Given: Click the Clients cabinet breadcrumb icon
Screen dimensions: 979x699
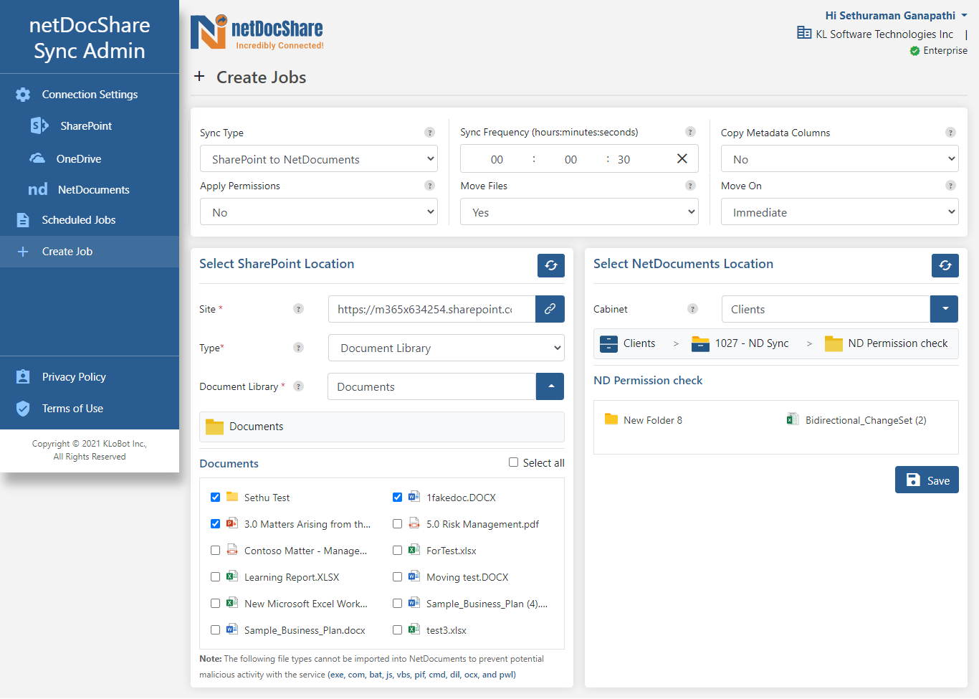Looking at the screenshot, I should click(608, 344).
